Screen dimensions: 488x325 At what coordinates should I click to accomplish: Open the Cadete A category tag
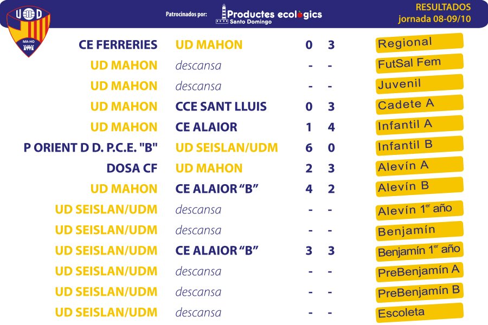click(x=420, y=105)
